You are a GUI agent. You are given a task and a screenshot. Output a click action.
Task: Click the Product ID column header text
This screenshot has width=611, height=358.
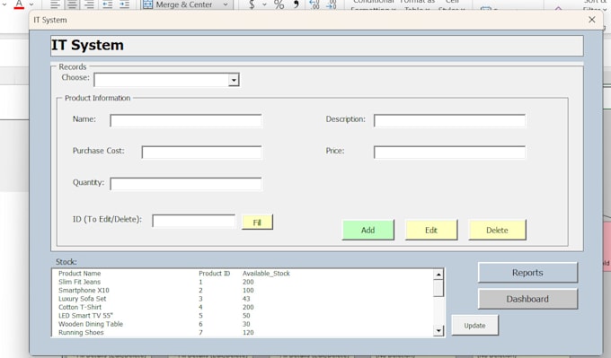[215, 274]
